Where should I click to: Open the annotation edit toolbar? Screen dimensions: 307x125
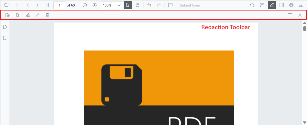point(262,5)
